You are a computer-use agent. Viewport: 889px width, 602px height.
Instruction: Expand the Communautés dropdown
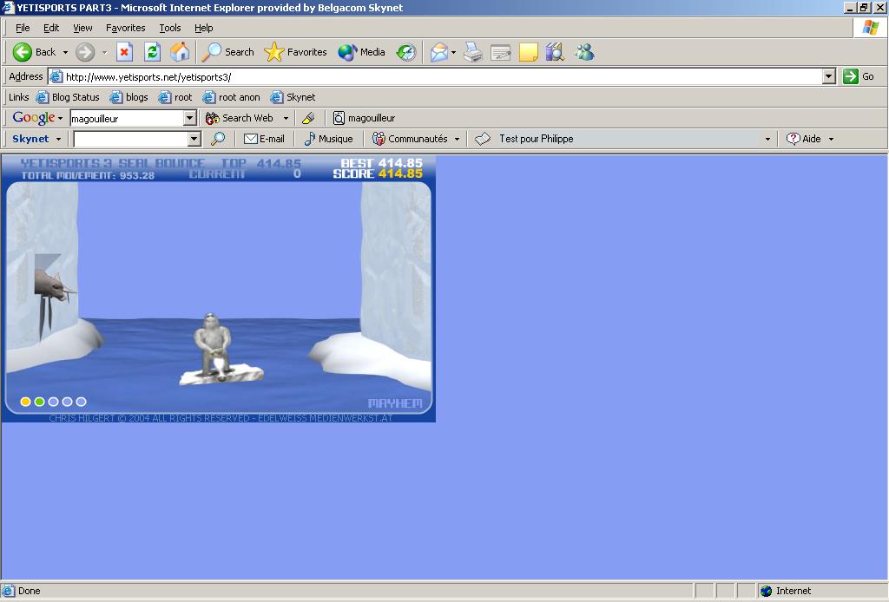pos(457,139)
